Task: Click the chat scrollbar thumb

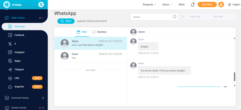Action: (235, 77)
